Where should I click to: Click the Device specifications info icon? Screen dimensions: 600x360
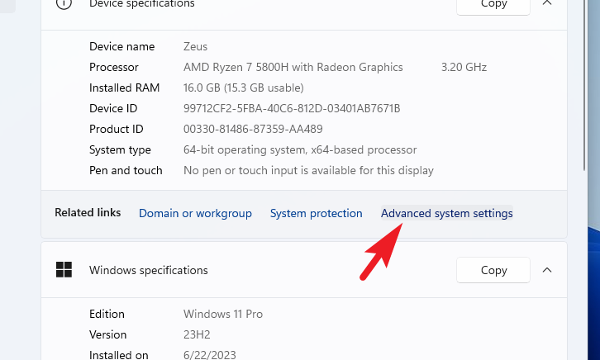[64, 4]
